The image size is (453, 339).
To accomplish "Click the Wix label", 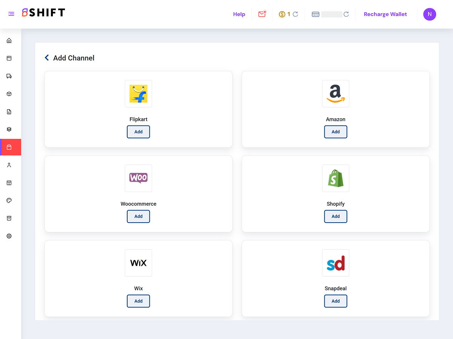I will (x=139, y=289).
